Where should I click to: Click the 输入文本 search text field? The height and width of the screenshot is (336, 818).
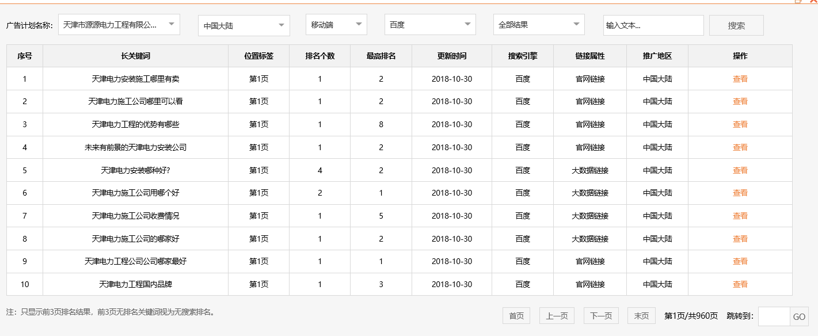click(x=653, y=25)
